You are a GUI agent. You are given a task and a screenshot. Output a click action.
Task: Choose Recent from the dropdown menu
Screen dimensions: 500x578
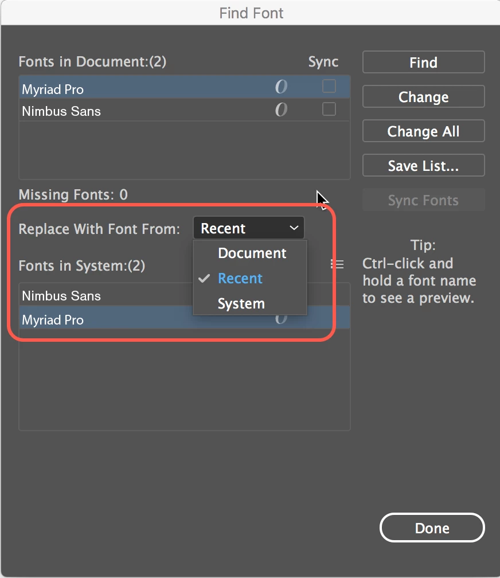(250, 278)
